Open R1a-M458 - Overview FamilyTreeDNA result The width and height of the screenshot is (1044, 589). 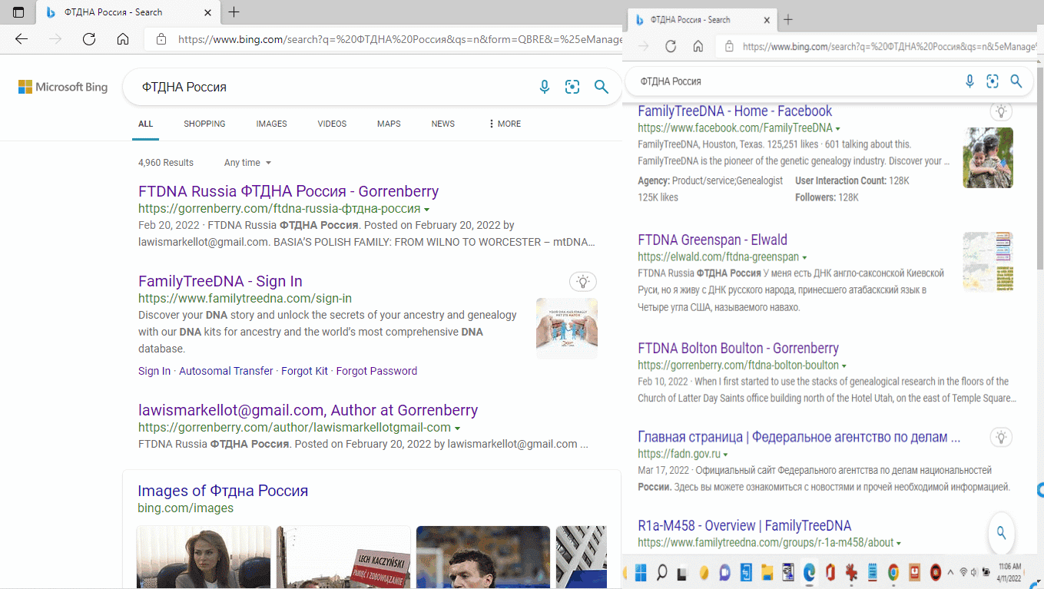(x=744, y=526)
